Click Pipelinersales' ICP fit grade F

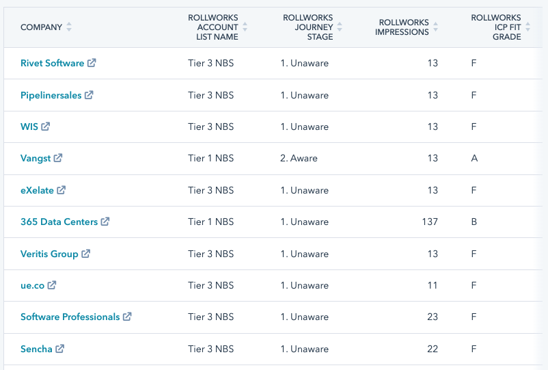tap(474, 95)
